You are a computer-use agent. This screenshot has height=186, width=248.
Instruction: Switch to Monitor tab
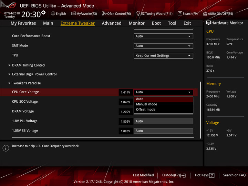[x=137, y=23]
